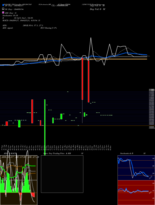Image resolution: width=155 pixels, height=205 pixels.
Task: Click the 'BUY Slowing @ 1%' signal text
Action: pyautogui.click(x=49, y=28)
